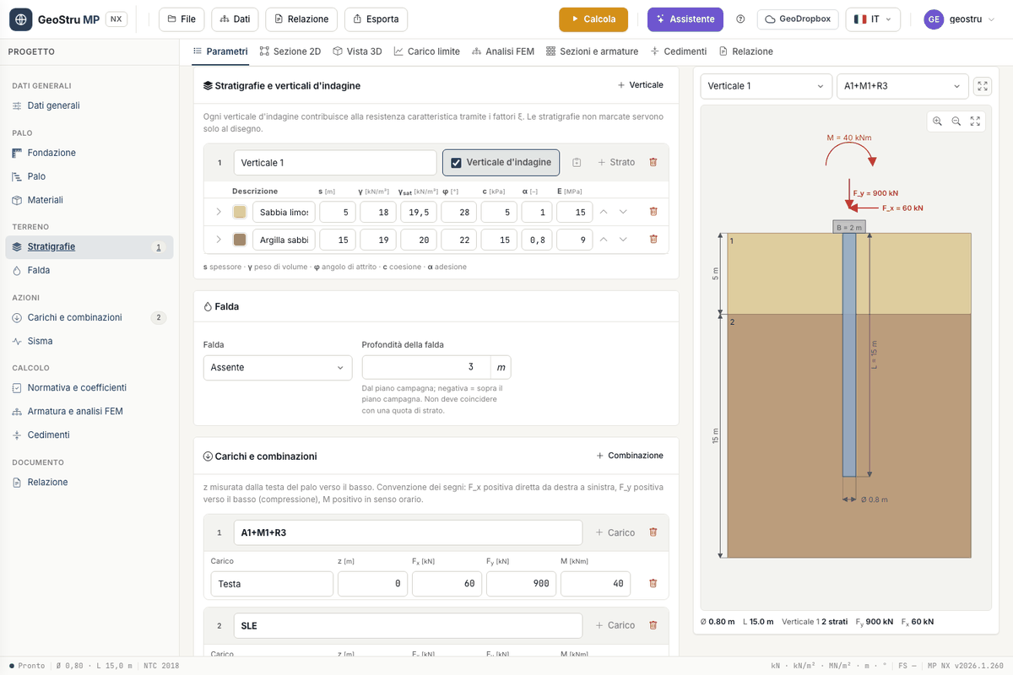Image resolution: width=1013 pixels, height=675 pixels.
Task: Delete the Argilla sabbiosa layer row
Action: click(653, 240)
